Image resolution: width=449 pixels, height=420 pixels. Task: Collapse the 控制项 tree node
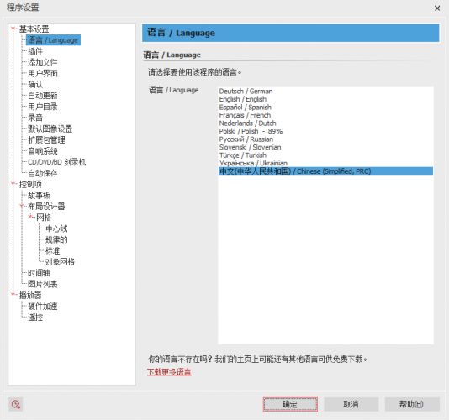13,184
